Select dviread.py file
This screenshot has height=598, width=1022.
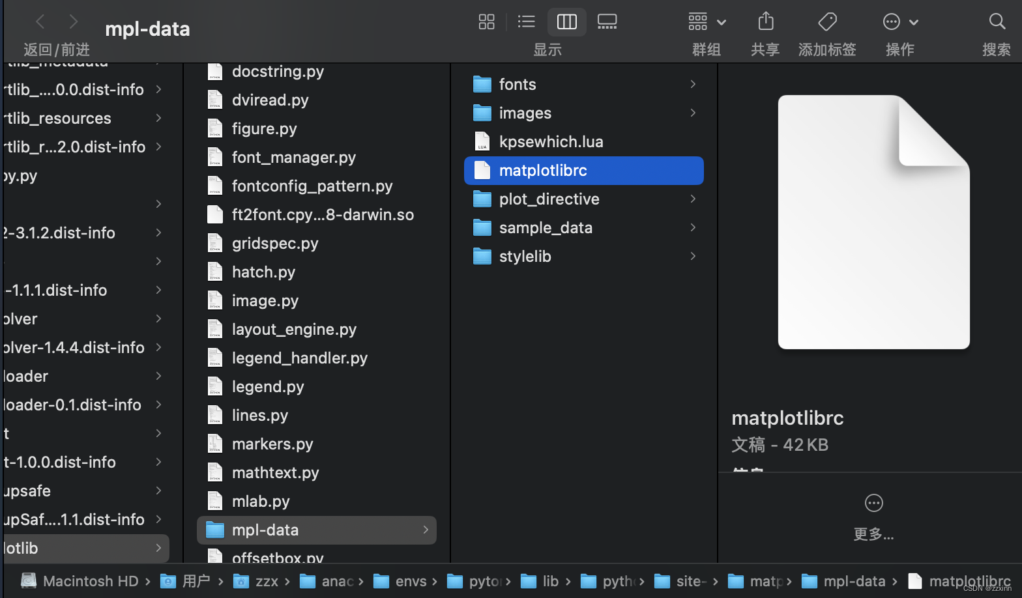(317, 100)
